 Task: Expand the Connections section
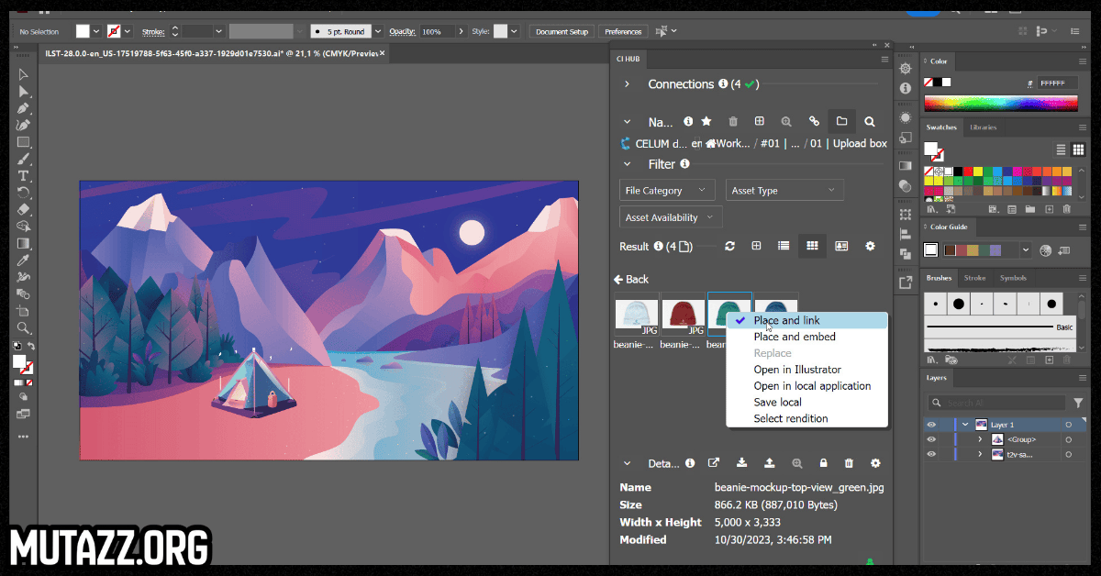[627, 84]
